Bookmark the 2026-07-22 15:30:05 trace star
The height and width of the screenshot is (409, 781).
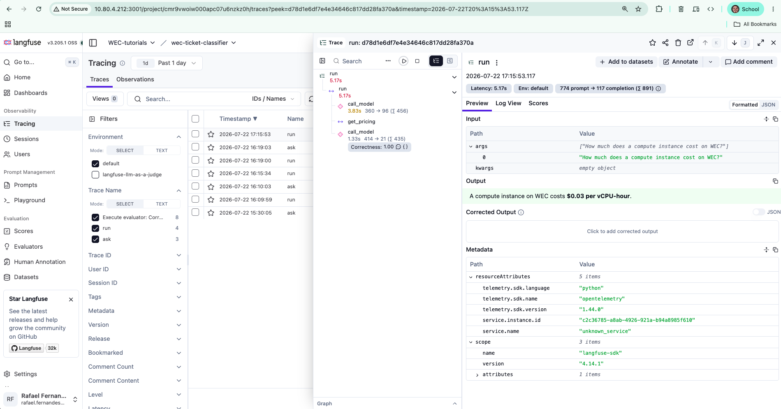coord(211,213)
